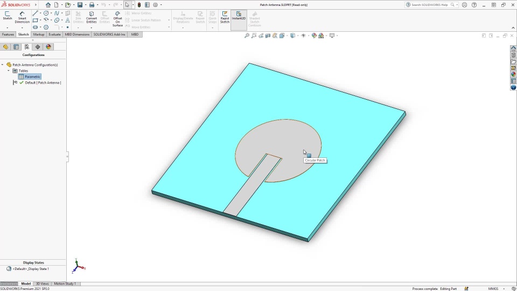Open the Line tool dropdown arrow
The image size is (517, 291).
click(x=40, y=13)
